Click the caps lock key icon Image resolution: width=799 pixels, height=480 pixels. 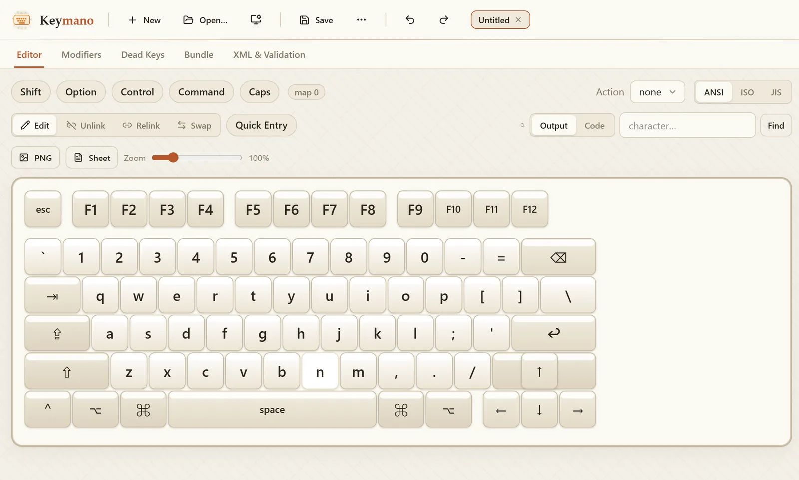[57, 334]
